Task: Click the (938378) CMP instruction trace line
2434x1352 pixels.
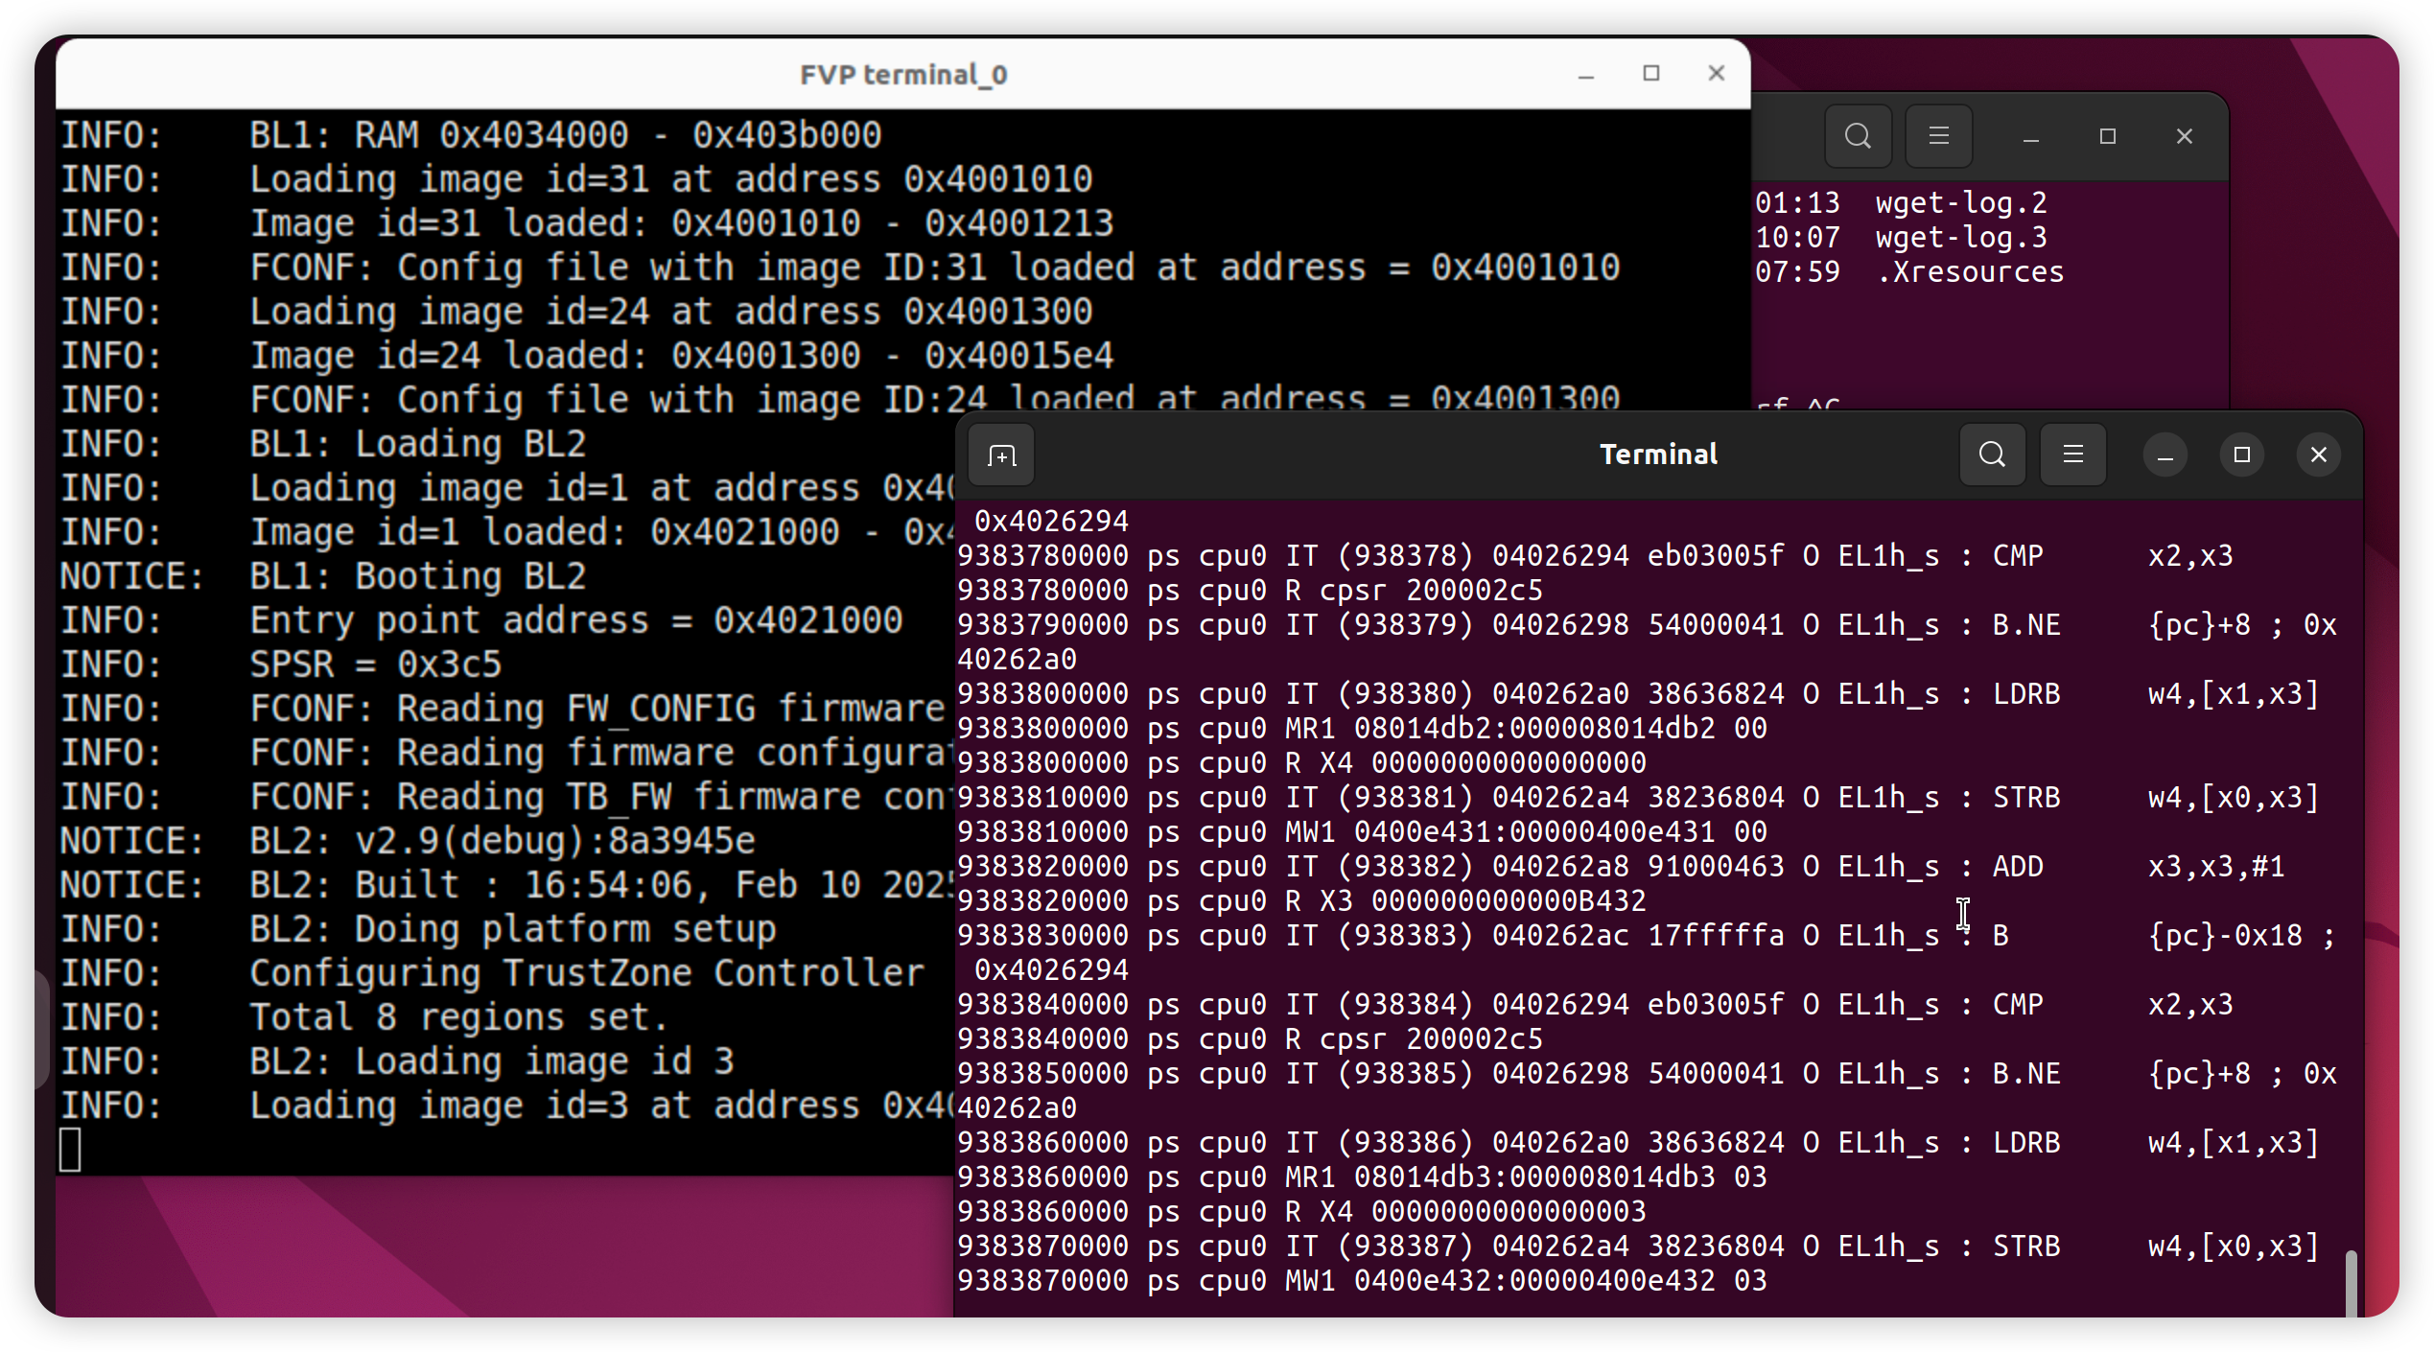Action: [x=1595, y=555]
